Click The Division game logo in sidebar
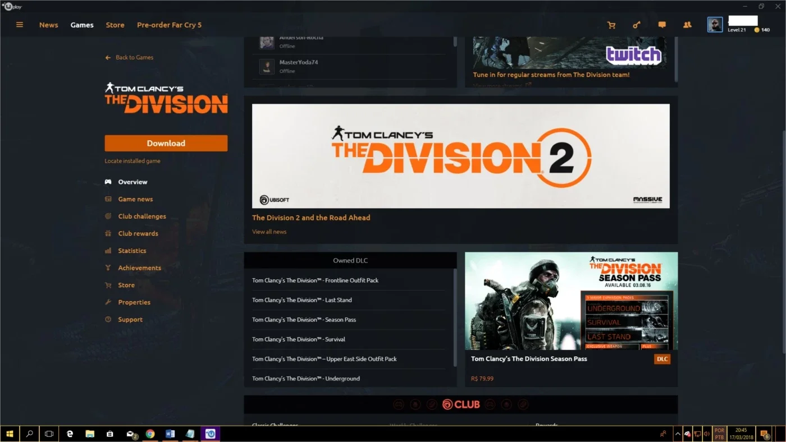This screenshot has height=442, width=786. coord(166,98)
